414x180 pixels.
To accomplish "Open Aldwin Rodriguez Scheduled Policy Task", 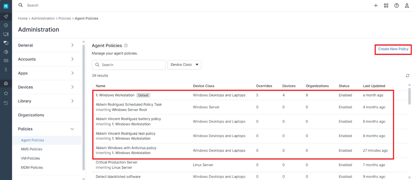I will point(129,104).
